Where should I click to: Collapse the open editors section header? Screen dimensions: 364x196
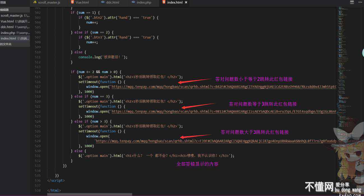coord(15,10)
